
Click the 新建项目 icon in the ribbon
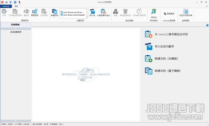pyautogui.click(x=54, y=11)
